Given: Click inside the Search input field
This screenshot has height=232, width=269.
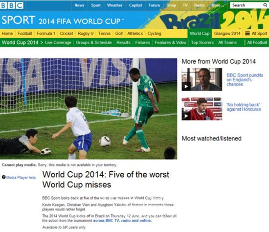Looking at the screenshot, I should tap(247, 5).
